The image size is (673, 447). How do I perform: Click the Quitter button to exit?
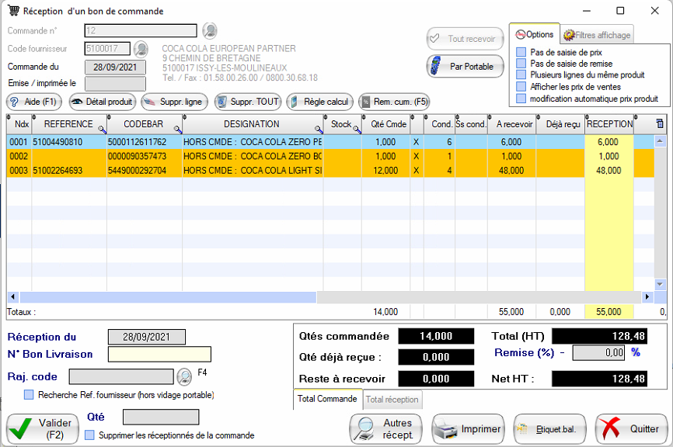coord(631,429)
